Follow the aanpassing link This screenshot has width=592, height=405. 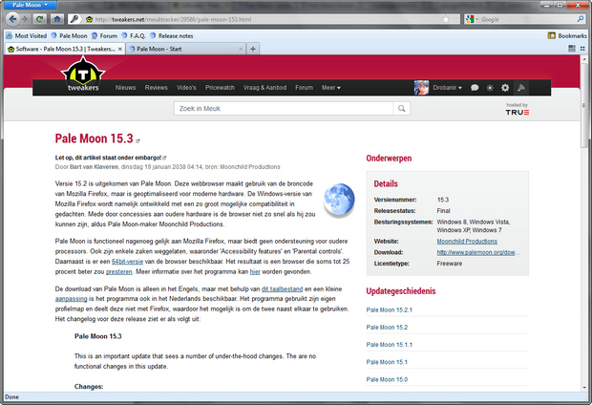point(71,299)
